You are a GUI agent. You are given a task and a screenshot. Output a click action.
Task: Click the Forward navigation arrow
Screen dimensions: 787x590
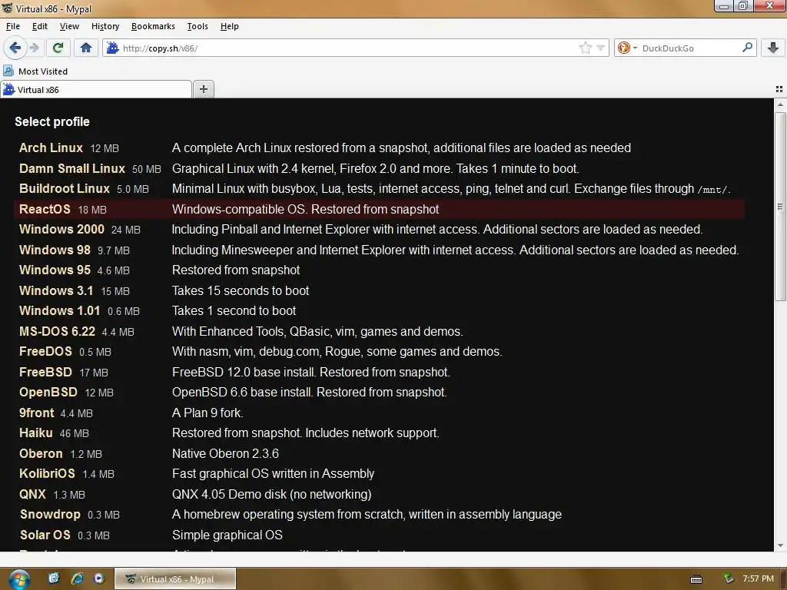tap(34, 48)
